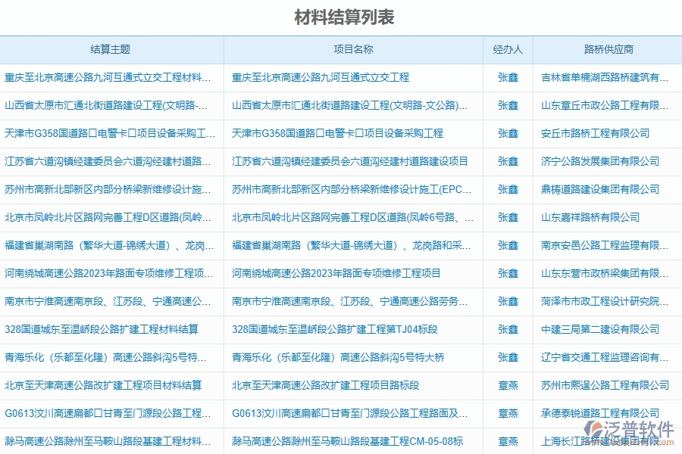The height and width of the screenshot is (454, 682).
Task: Select 青海乐化高速公路斜沟5号特大桥 link
Action: (x=349, y=357)
